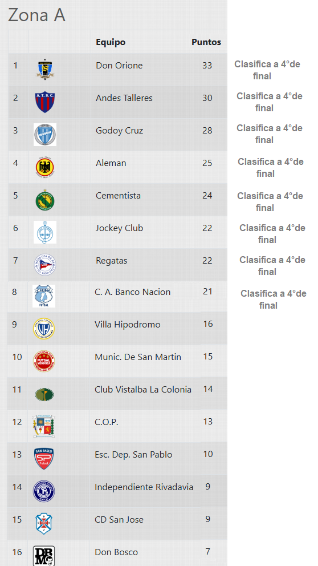
Task: Select the C.O.P. team name
Action: (107, 422)
